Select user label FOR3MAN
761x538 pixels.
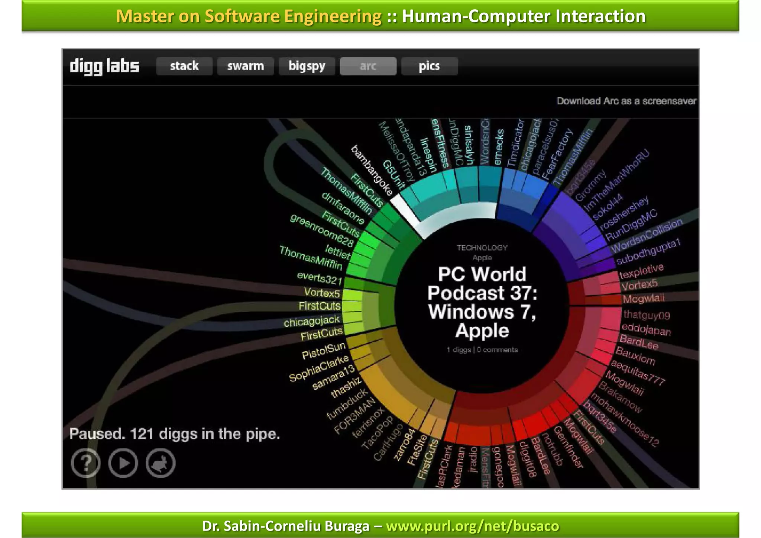[x=354, y=416]
